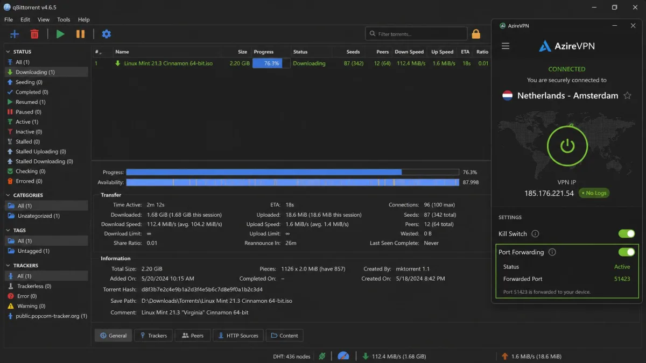Click the green connection status icon in status bar

(x=322, y=356)
